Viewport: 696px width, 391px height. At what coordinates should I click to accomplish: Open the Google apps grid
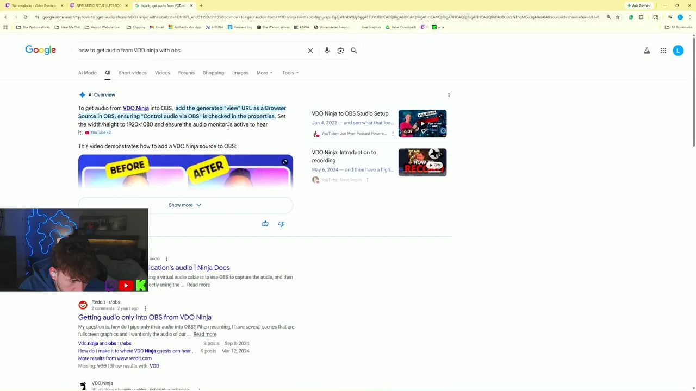point(663,51)
